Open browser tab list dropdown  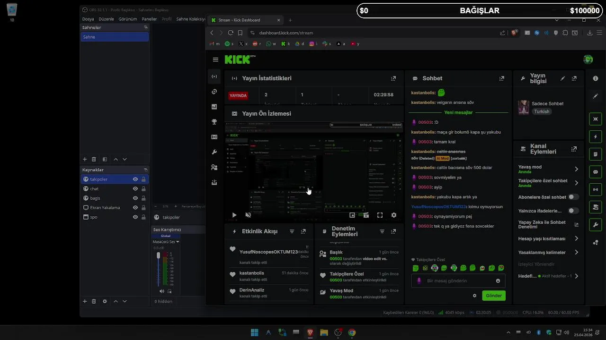coord(556,20)
